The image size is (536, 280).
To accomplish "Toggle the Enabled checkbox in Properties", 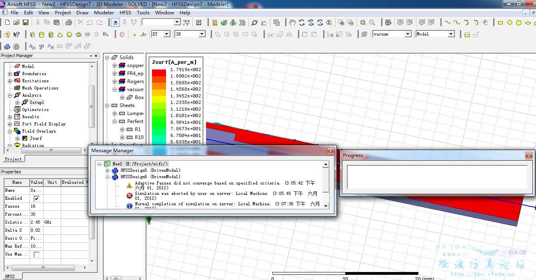I will (37, 199).
